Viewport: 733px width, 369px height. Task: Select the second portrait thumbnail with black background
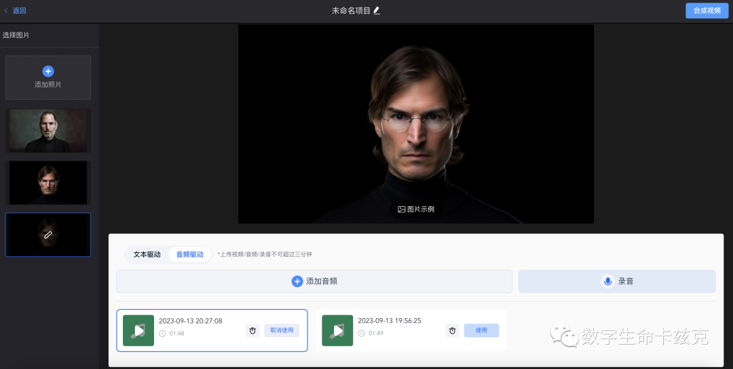click(48, 182)
